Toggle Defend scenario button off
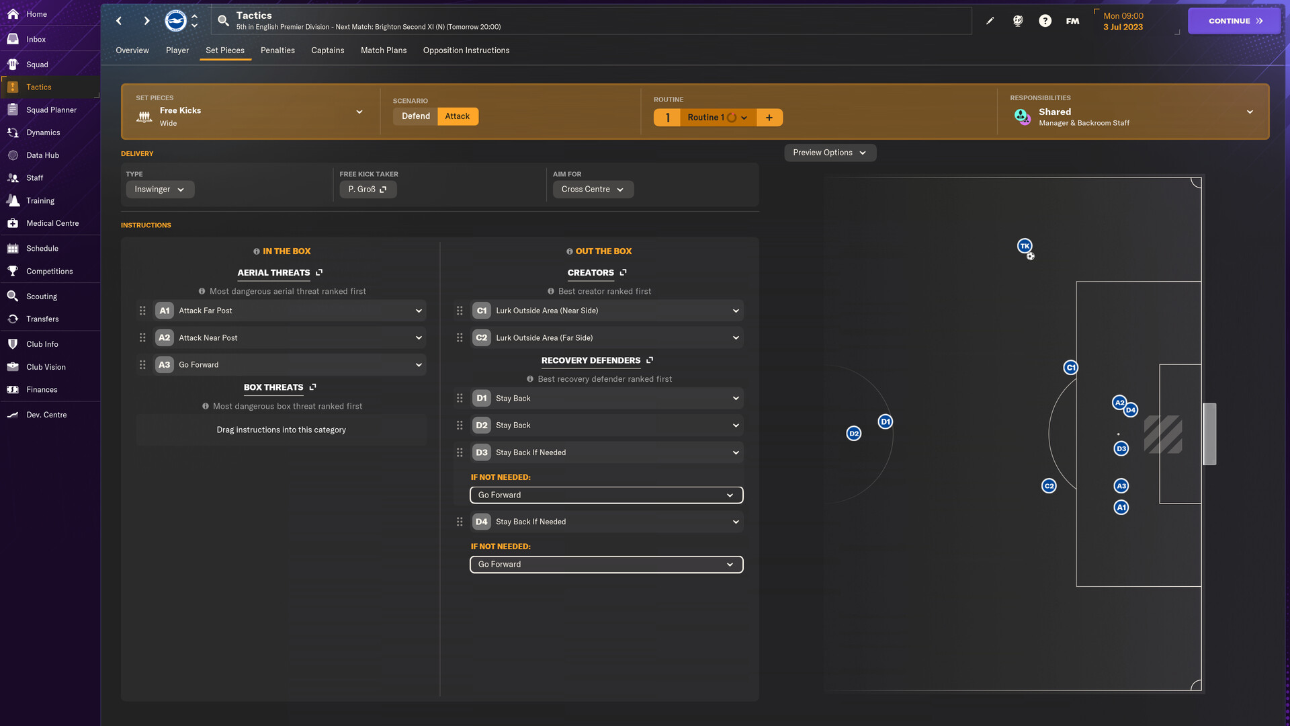This screenshot has width=1290, height=726. [415, 116]
